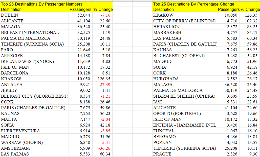Select Marrakesh's passenger count 4,757

click(x=228, y=32)
